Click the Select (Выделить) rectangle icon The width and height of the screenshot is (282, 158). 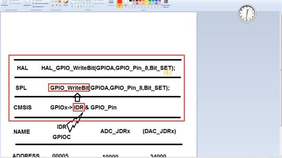coord(27,1)
